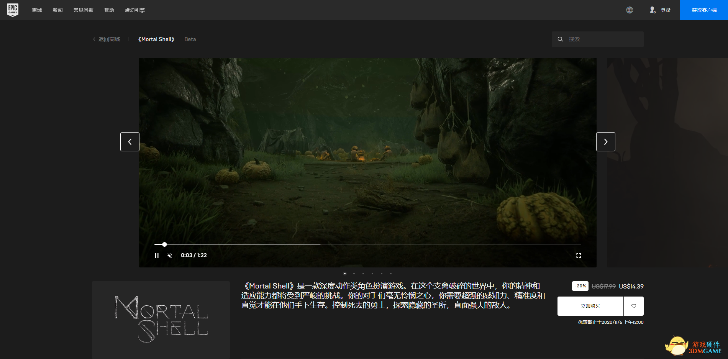
Task: Click the Mortal Shell logo image
Action: click(x=161, y=320)
